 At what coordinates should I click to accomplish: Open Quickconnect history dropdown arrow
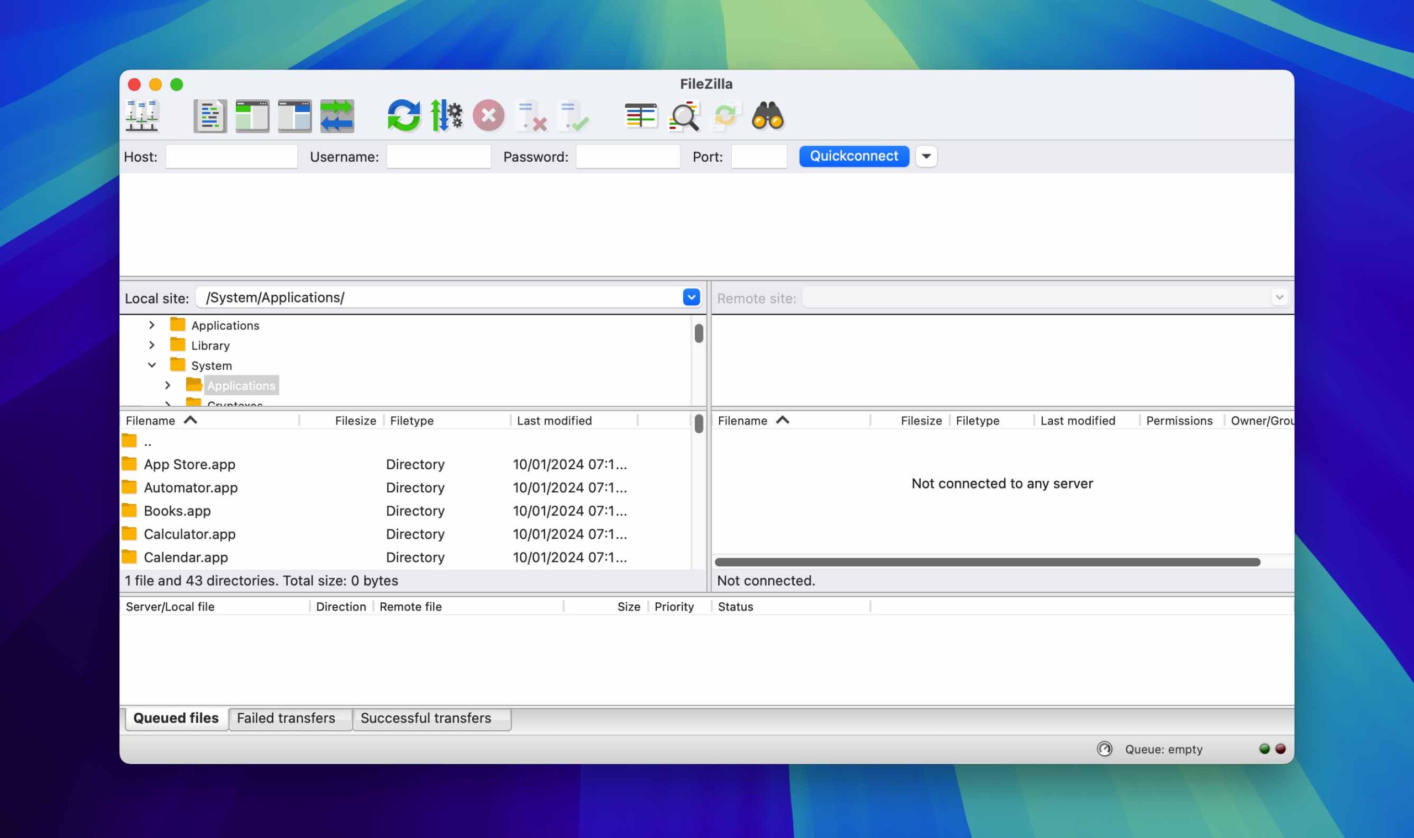pos(926,156)
